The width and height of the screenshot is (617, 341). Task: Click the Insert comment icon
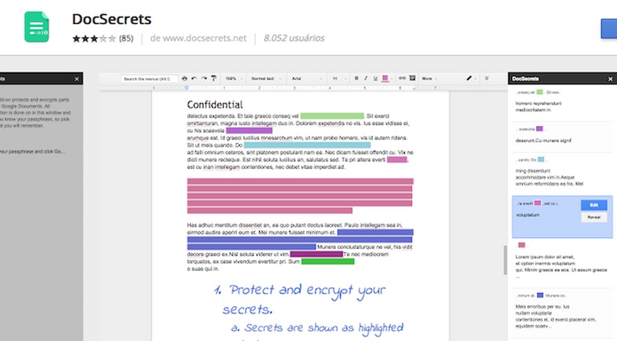413,78
